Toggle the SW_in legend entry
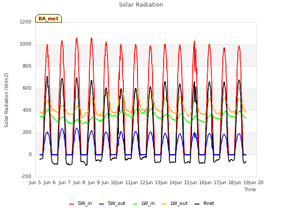Screen dimensions: 283x212 pos(80,203)
